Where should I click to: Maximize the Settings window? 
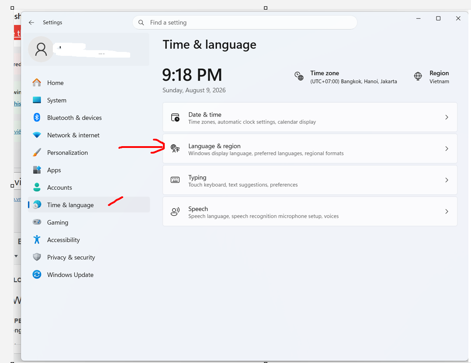point(438,19)
